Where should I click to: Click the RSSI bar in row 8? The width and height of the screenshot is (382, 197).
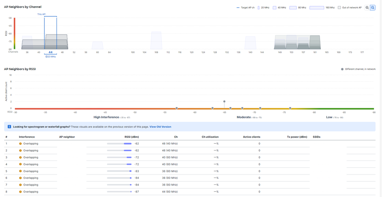pyautogui.click(x=119, y=192)
